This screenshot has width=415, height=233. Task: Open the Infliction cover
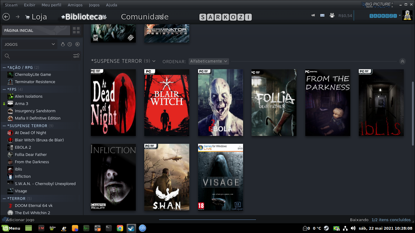coord(113,177)
